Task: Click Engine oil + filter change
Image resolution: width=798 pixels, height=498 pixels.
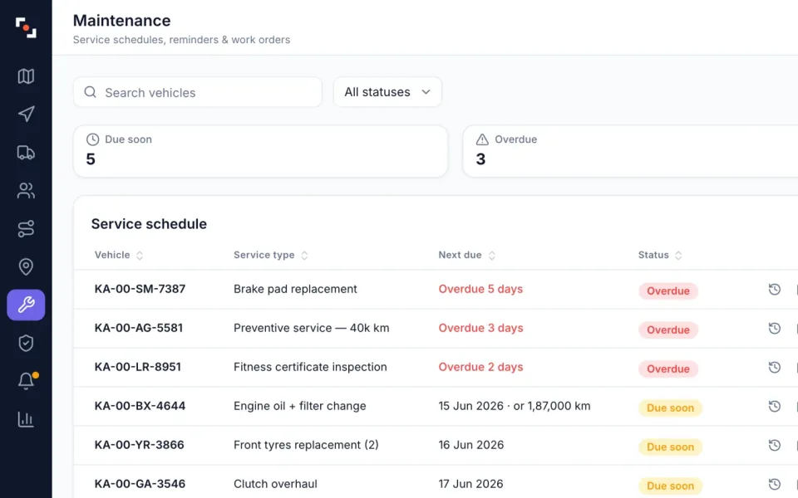Action: 300,406
